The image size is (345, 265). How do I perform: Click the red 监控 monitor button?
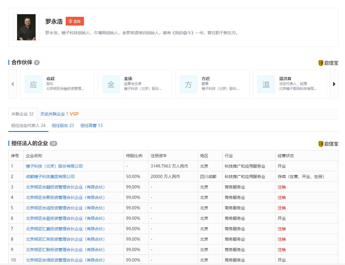[x=75, y=21]
